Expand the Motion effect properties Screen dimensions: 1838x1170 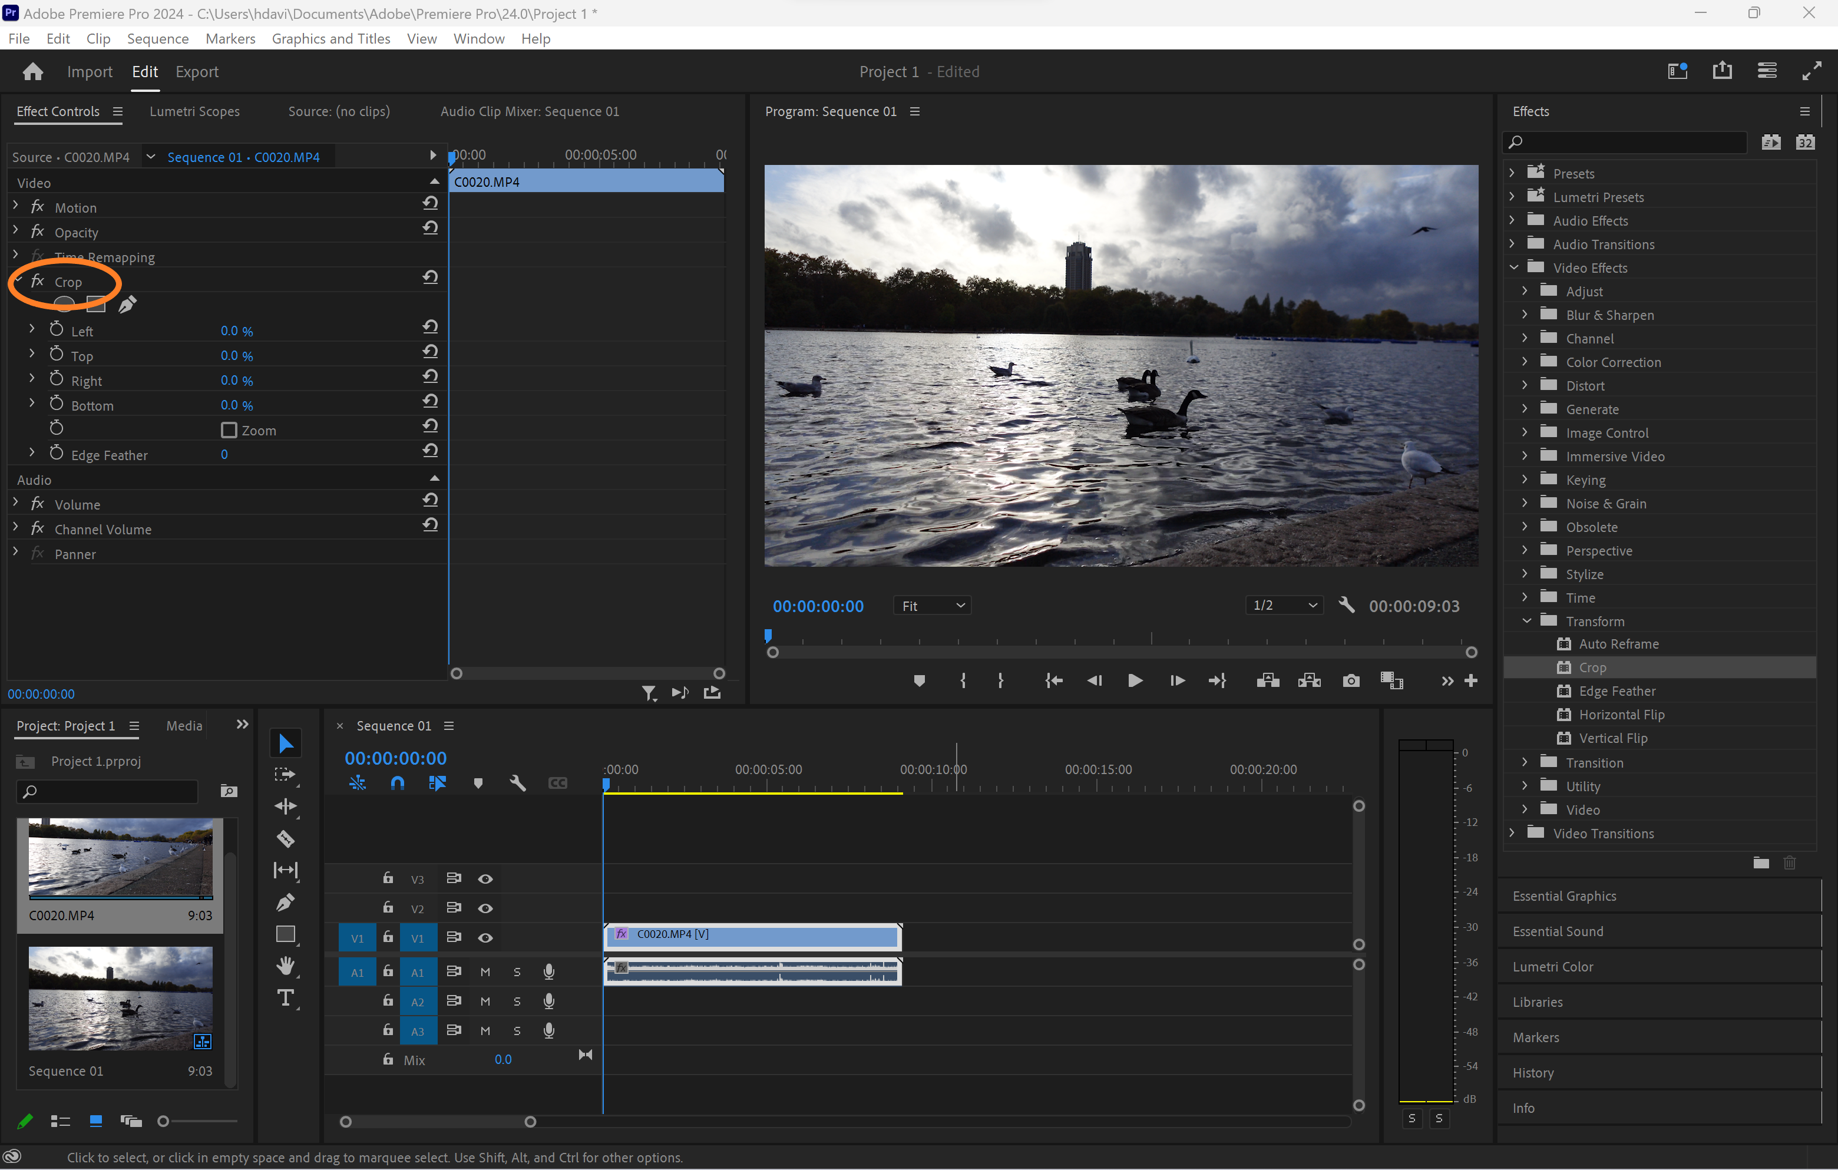(x=15, y=205)
